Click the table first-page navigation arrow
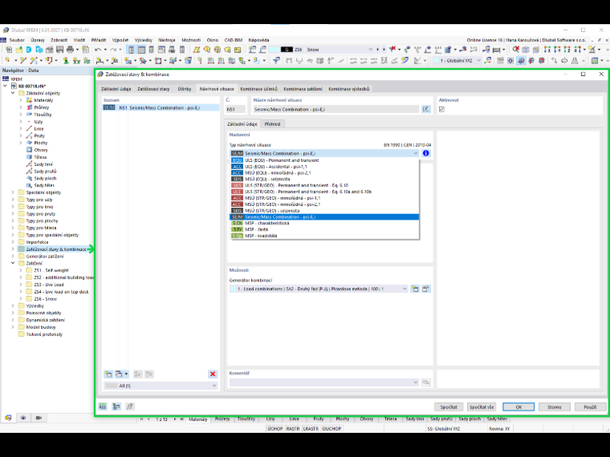This screenshot has height=457, width=610. click(x=141, y=419)
